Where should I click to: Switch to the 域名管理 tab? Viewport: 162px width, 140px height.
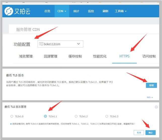26,56
